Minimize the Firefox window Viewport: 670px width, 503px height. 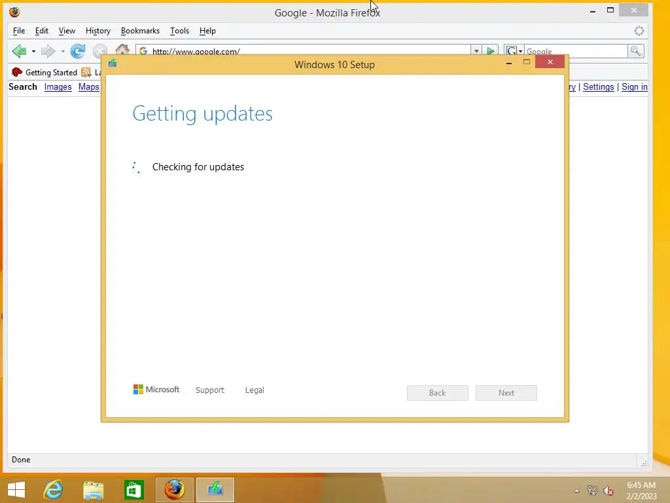click(593, 11)
